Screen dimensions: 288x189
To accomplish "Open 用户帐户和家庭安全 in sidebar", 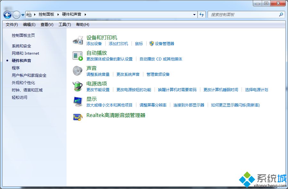I will [29, 75].
